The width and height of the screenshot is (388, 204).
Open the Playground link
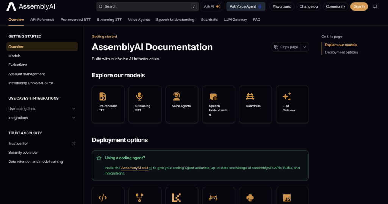pyautogui.click(x=282, y=6)
